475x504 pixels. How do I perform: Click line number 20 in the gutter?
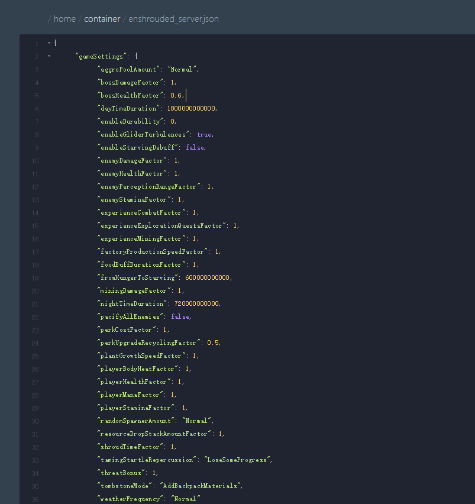pos(35,291)
